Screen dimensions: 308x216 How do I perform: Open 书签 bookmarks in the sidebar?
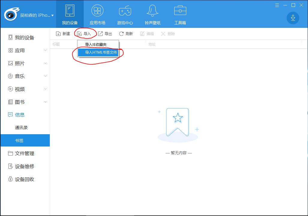[x=25, y=141]
